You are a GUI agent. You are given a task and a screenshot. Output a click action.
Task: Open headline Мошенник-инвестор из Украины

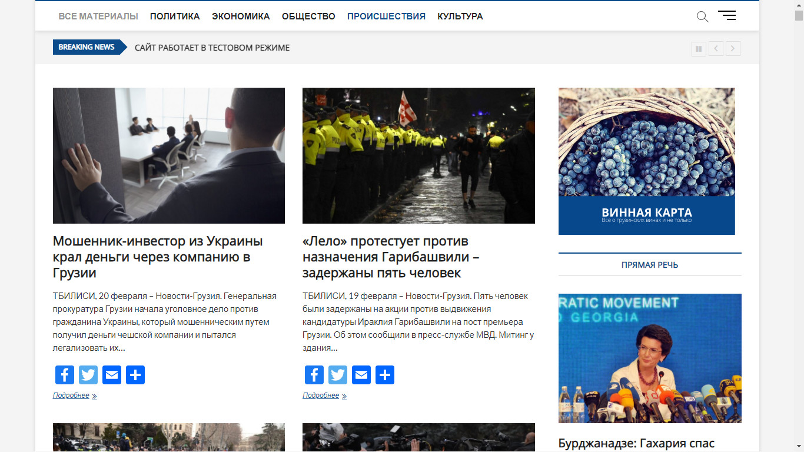[x=158, y=257]
